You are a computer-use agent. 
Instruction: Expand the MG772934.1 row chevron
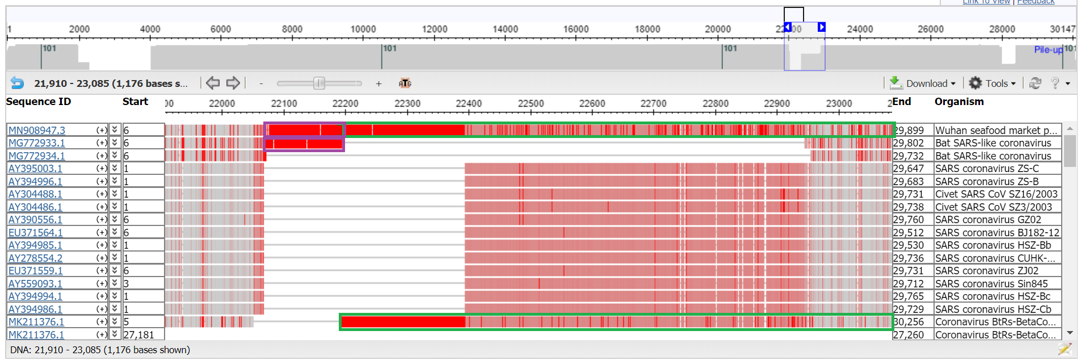pos(115,155)
